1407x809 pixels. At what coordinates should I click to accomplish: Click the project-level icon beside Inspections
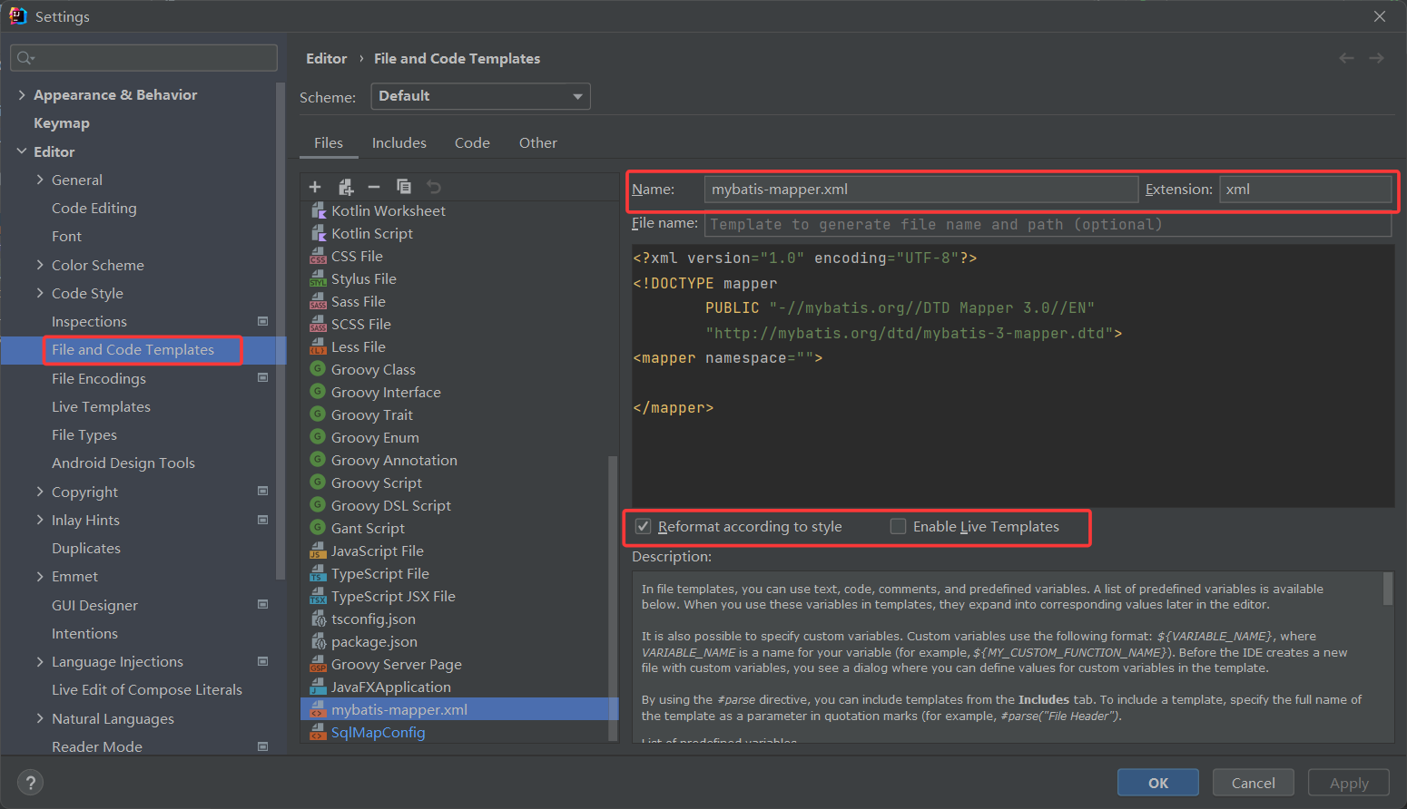(262, 321)
